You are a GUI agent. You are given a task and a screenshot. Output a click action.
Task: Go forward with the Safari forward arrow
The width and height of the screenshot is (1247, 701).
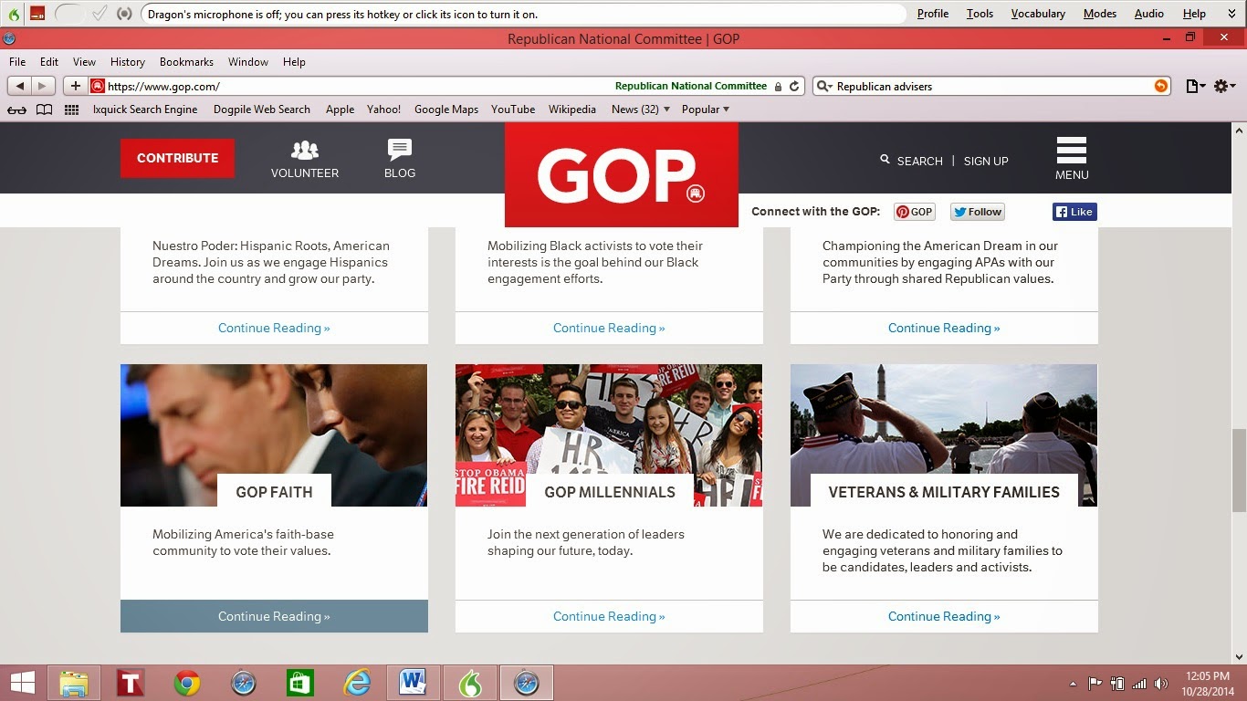43,86
